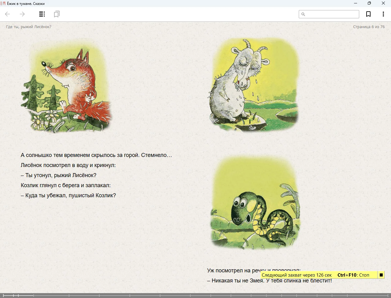
Task: Click the reading progress bar at bottom
Action: click(195, 295)
